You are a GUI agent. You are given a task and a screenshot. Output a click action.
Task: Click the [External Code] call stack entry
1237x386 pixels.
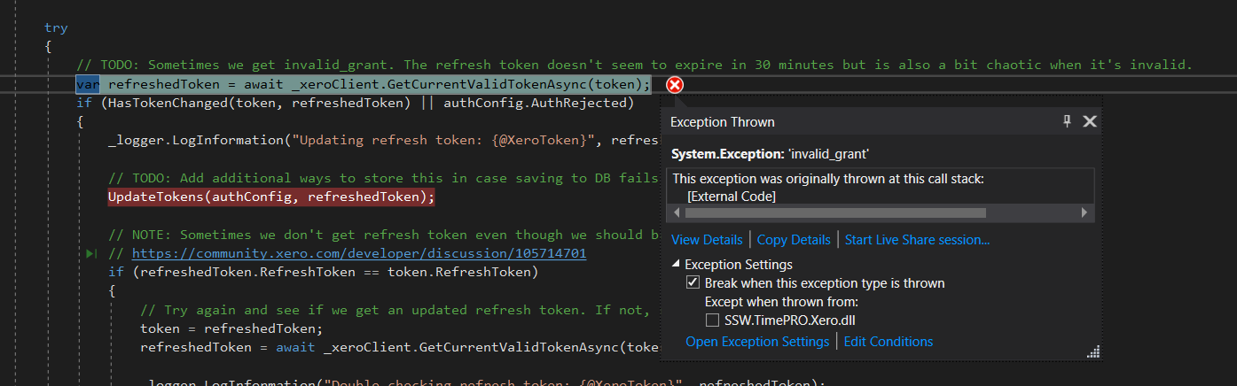pos(732,197)
